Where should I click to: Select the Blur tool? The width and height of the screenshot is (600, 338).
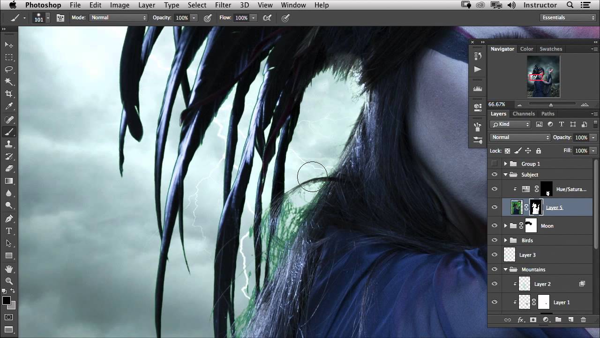(9, 193)
